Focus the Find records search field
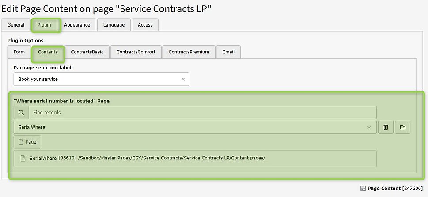The image size is (428, 197). (x=202, y=113)
